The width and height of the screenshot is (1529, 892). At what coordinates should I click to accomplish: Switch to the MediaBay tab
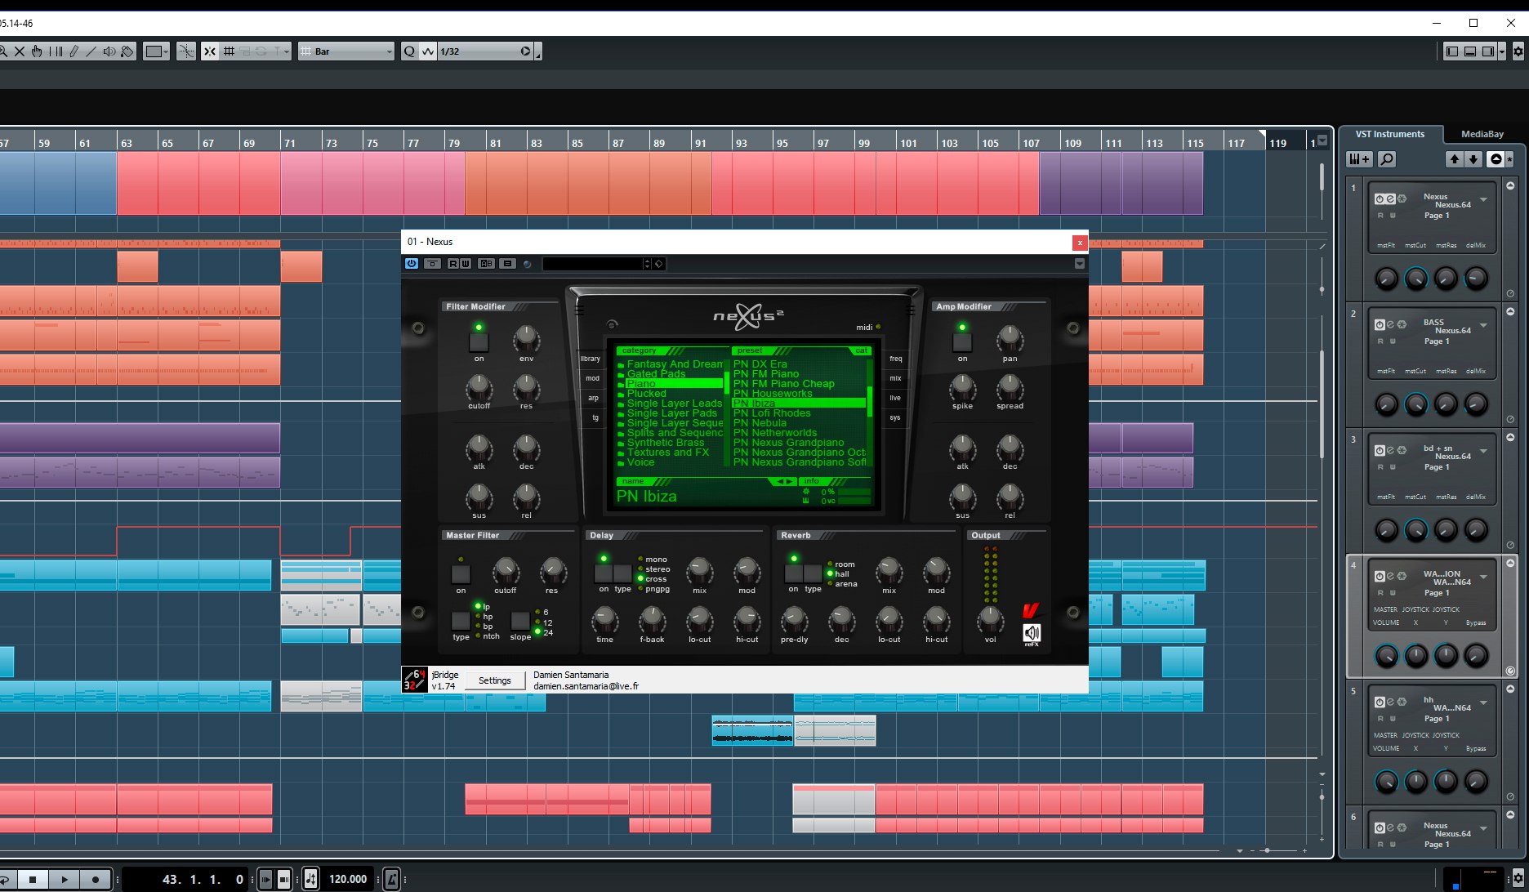click(1482, 134)
